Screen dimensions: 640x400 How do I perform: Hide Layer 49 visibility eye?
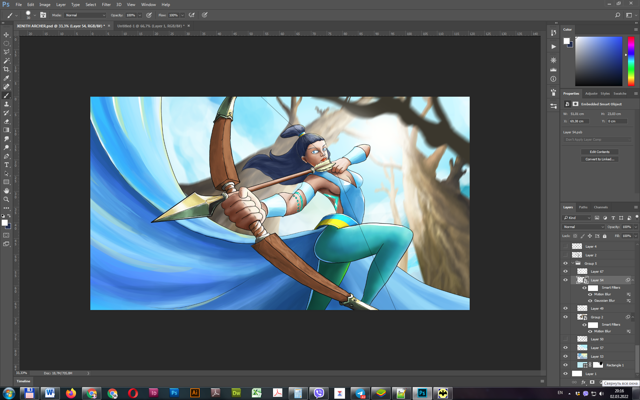click(565, 308)
